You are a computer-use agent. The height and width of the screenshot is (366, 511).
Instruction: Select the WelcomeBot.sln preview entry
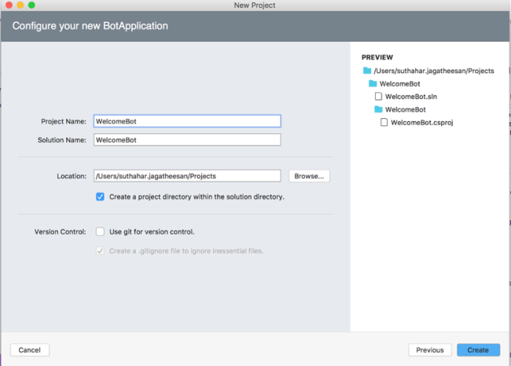click(x=411, y=97)
